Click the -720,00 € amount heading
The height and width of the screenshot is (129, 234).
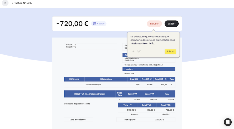tap(72, 24)
